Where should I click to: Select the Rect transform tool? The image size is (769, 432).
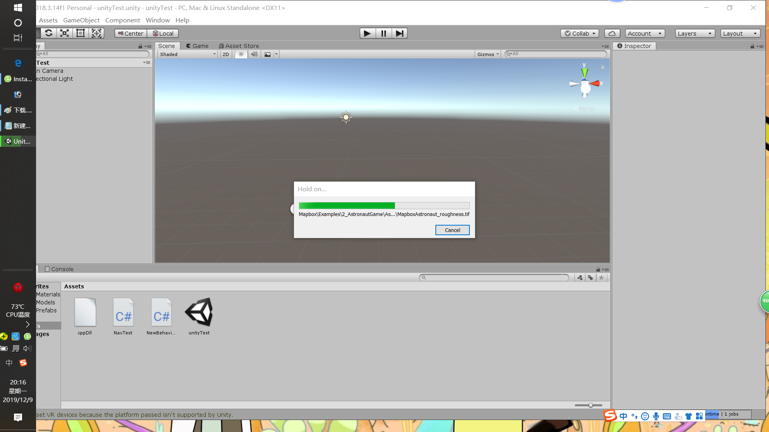click(x=81, y=33)
